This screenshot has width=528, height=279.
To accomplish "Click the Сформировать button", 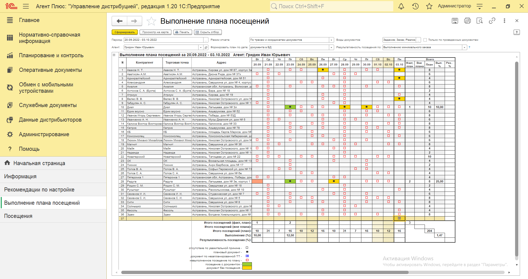I will tap(125, 32).
